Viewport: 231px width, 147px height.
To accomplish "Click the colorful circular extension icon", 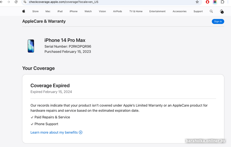I will tap(215, 2).
